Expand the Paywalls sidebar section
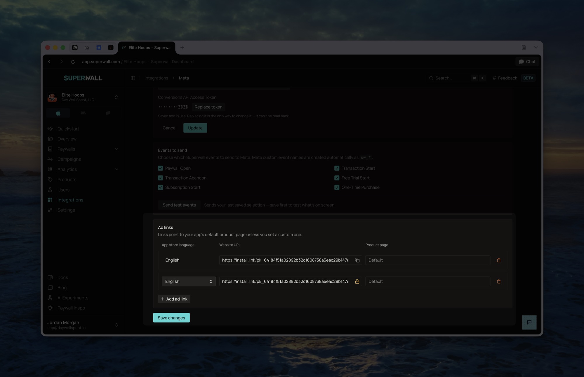The height and width of the screenshot is (377, 584). tap(117, 149)
